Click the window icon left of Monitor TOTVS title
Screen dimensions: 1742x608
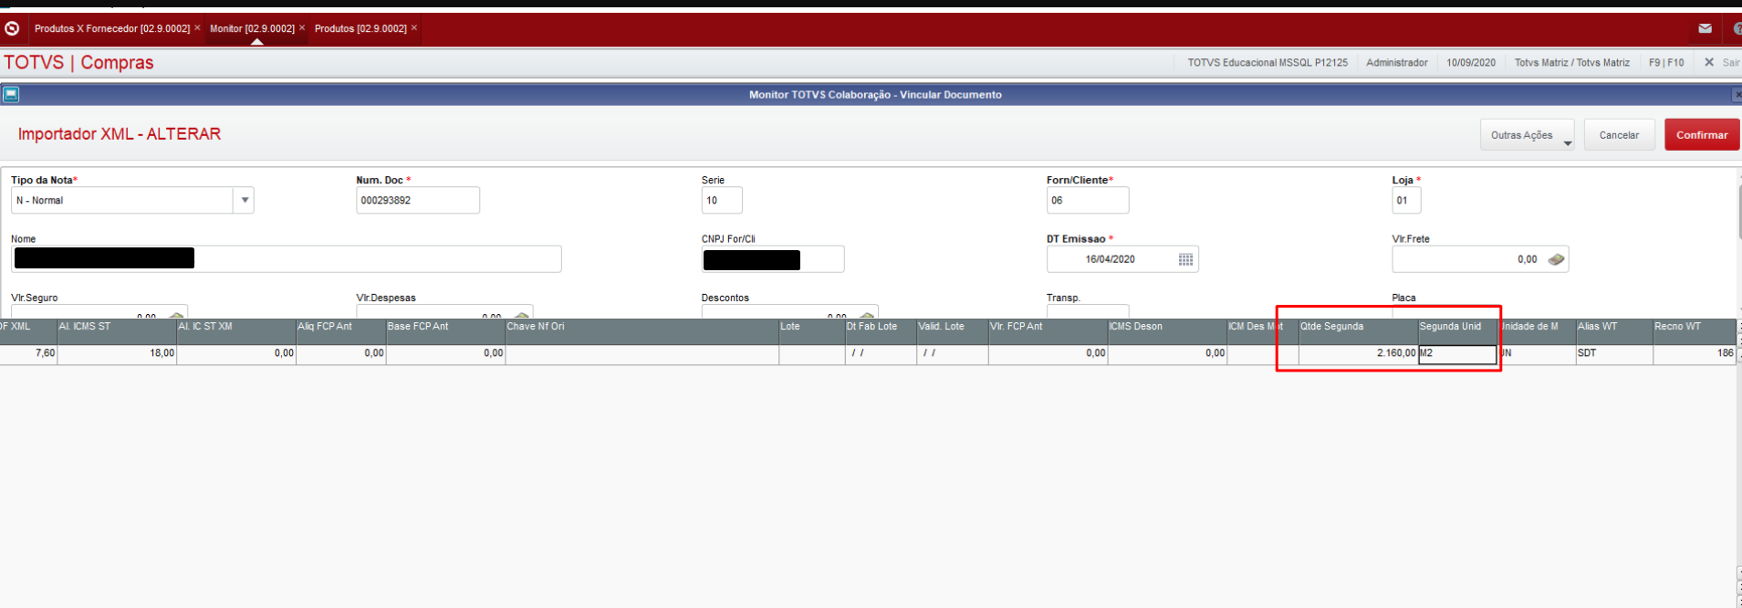point(10,94)
